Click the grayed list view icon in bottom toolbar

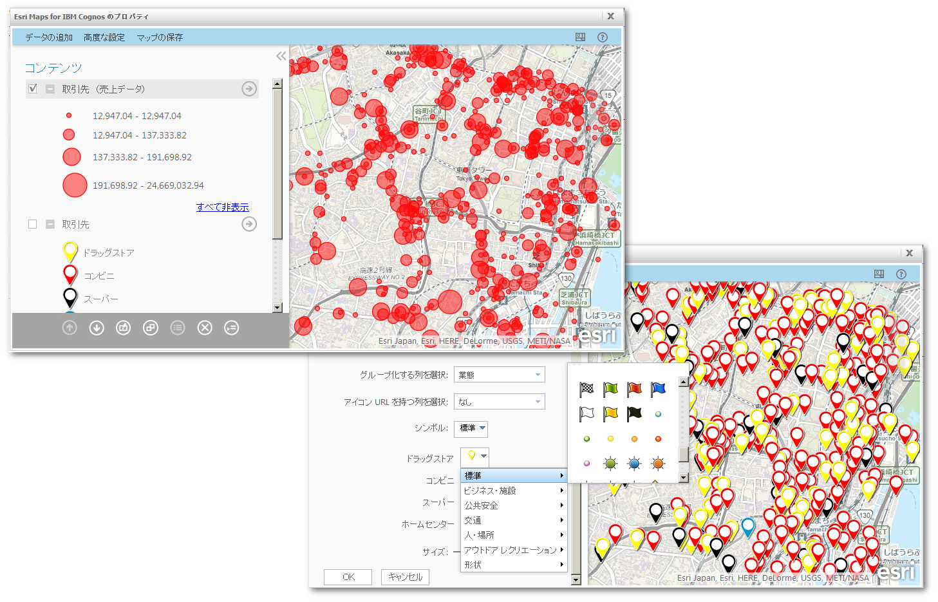click(178, 328)
